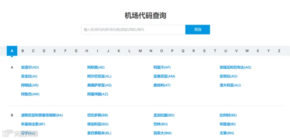The width and height of the screenshot is (290, 139).
Task: Open the 巴林(BH) link
Action: [x=160, y=124]
